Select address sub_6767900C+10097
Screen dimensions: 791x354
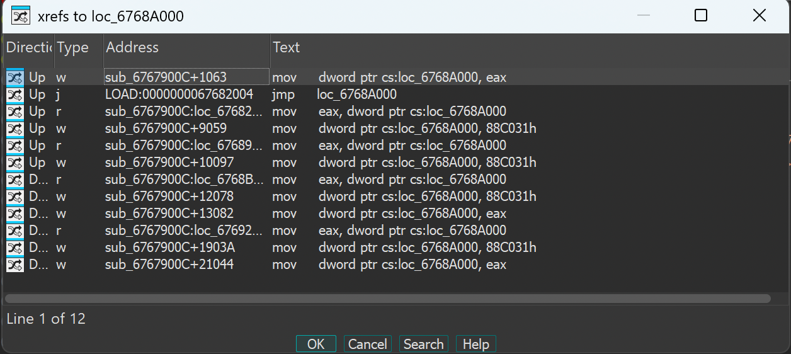tap(169, 163)
